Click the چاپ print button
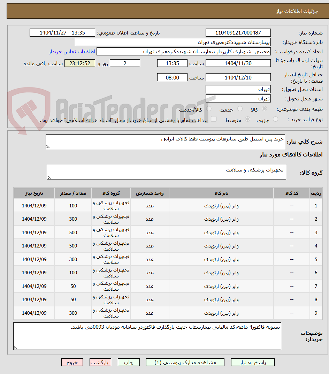This screenshot has height=374, width=329. pos(129,362)
